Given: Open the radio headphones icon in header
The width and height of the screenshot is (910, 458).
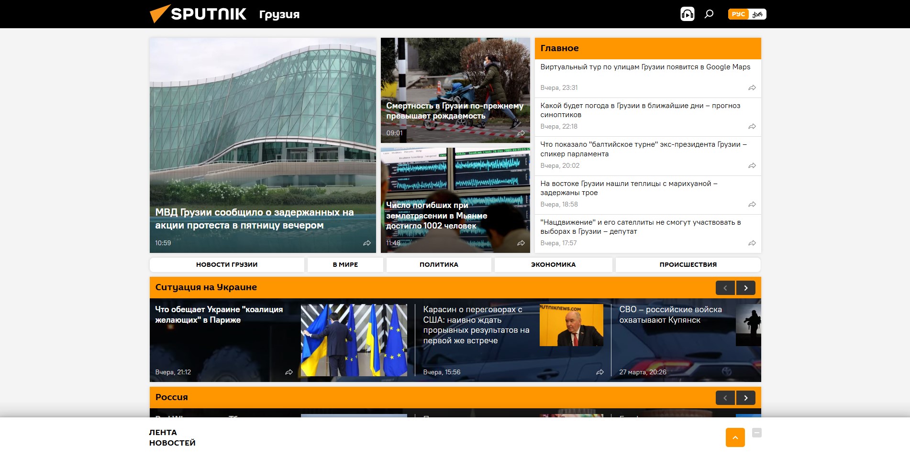Looking at the screenshot, I should pos(687,14).
